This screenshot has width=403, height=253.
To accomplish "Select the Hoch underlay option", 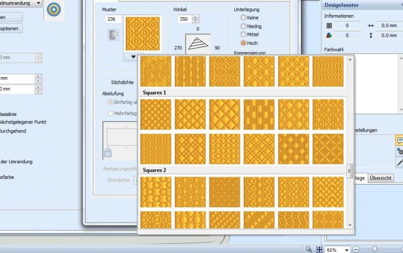I will 243,43.
